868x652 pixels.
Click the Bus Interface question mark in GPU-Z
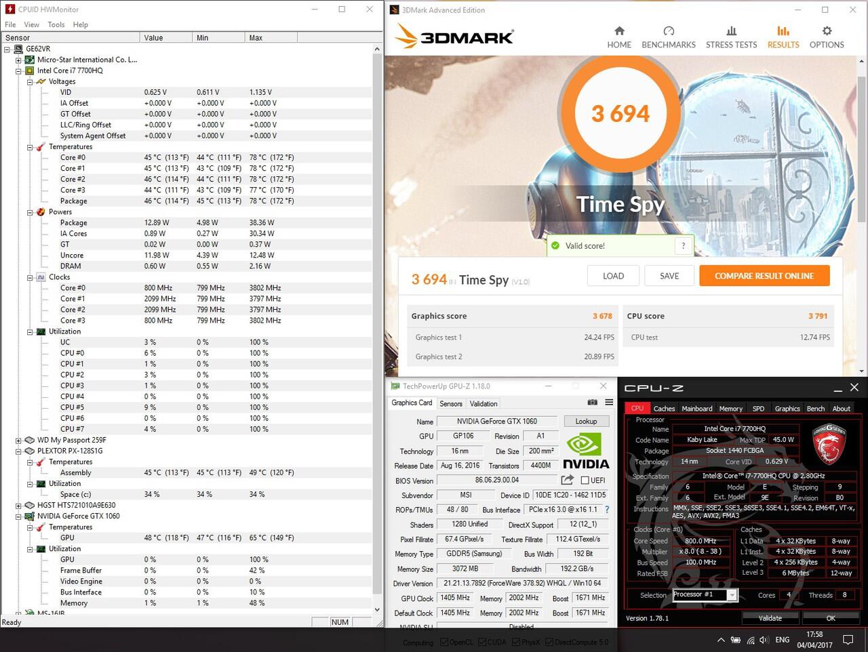pyautogui.click(x=607, y=510)
